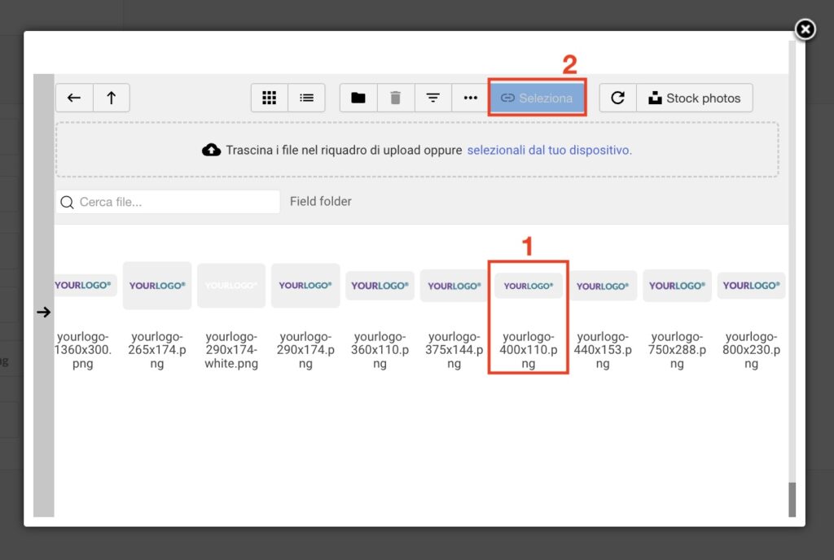Click the Field folder label
This screenshot has height=560, width=834.
click(x=321, y=201)
